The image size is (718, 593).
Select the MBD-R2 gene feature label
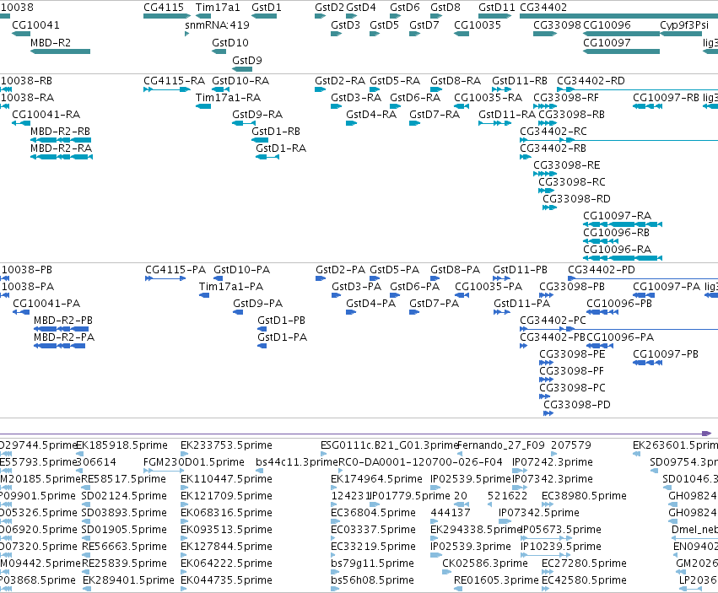pos(51,42)
